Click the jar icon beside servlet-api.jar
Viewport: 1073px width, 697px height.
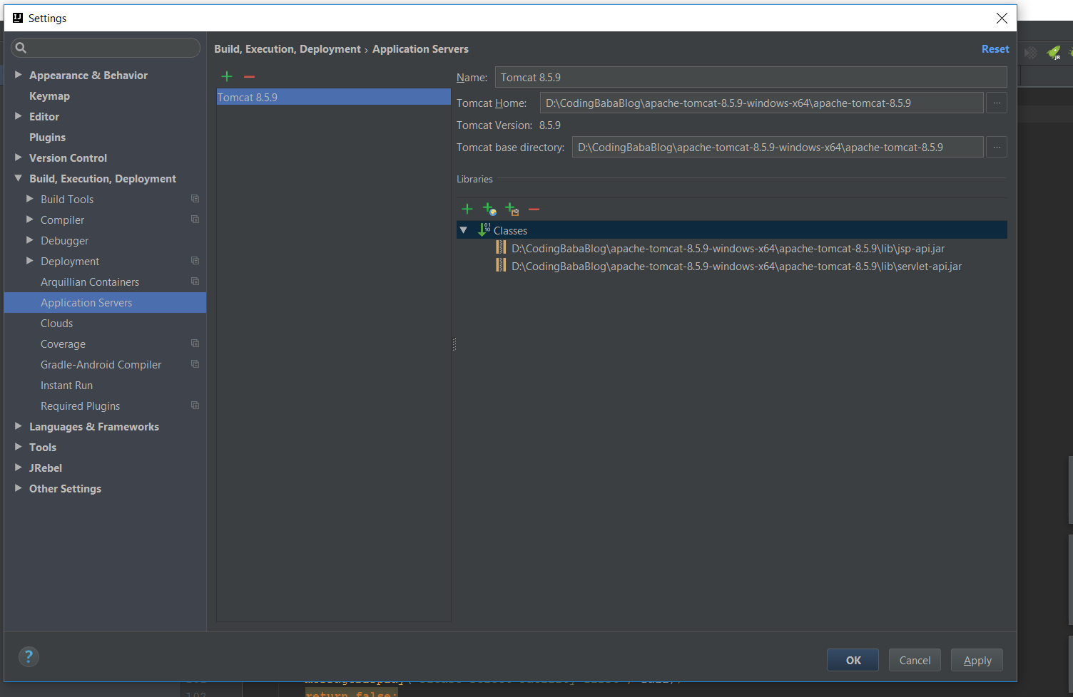[501, 266]
